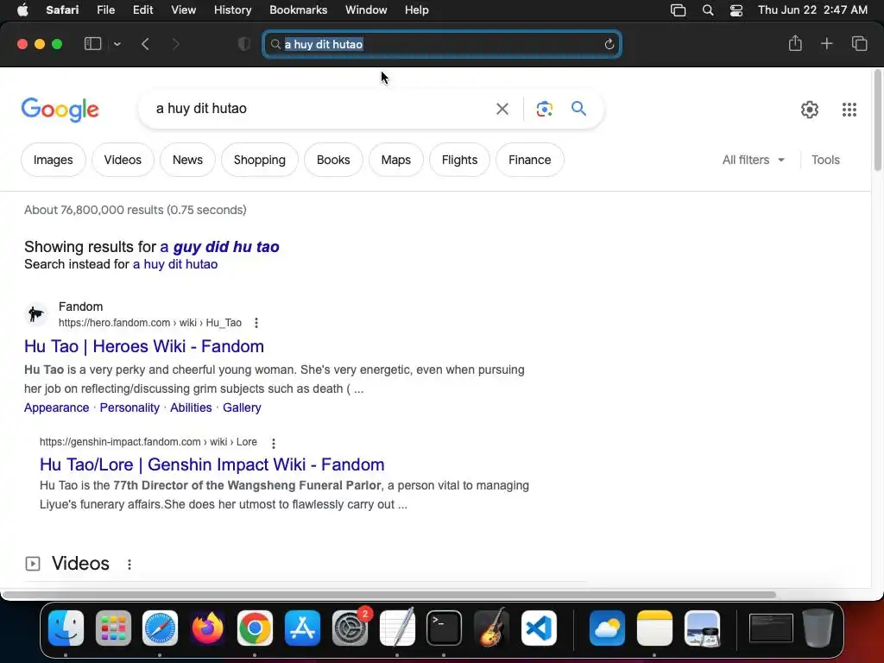This screenshot has height=663, width=884.
Task: Open the sidebar options chevron
Action: pyautogui.click(x=117, y=44)
